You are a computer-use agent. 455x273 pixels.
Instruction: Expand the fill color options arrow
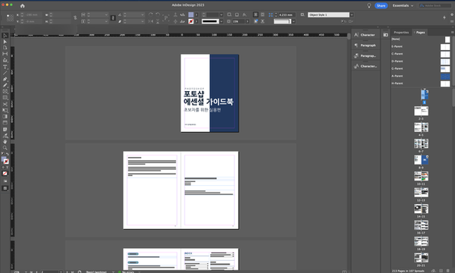(x=196, y=14)
